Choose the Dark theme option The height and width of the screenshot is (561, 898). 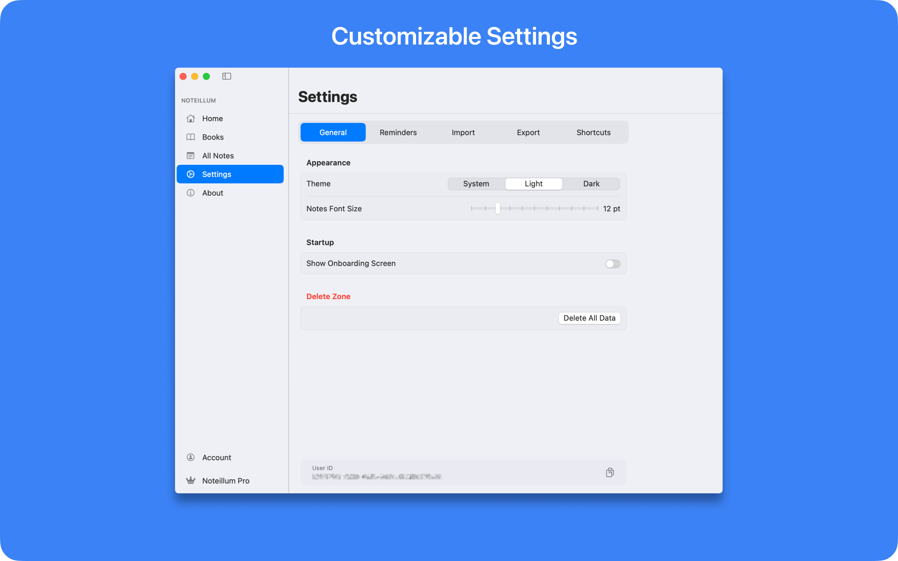591,184
